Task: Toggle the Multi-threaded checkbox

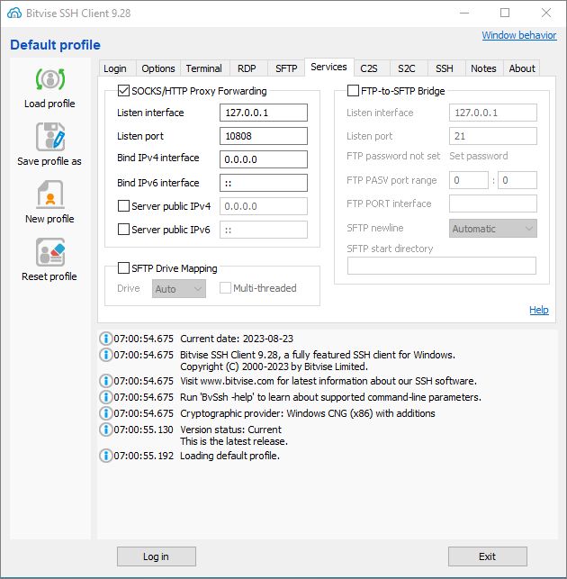Action: tap(225, 287)
